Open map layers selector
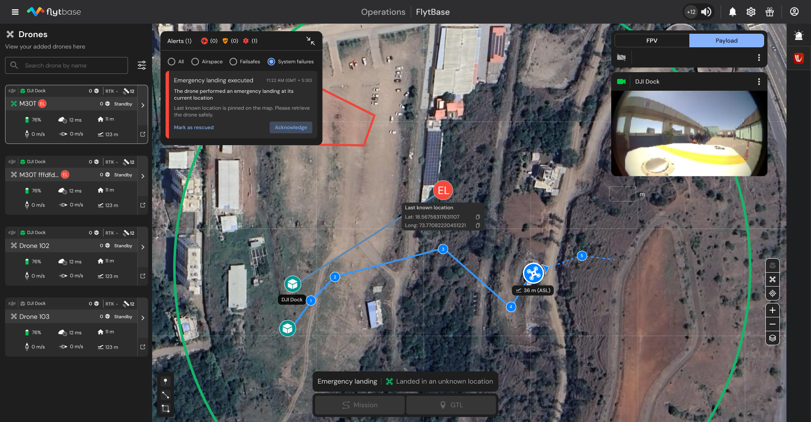 773,338
